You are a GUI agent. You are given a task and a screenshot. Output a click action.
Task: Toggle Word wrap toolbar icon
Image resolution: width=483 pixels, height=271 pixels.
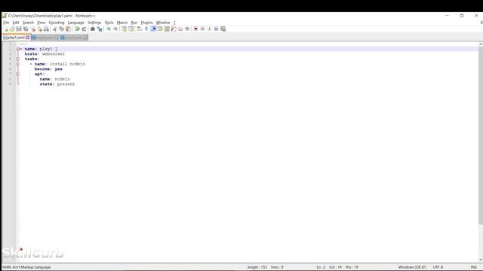[140, 29]
